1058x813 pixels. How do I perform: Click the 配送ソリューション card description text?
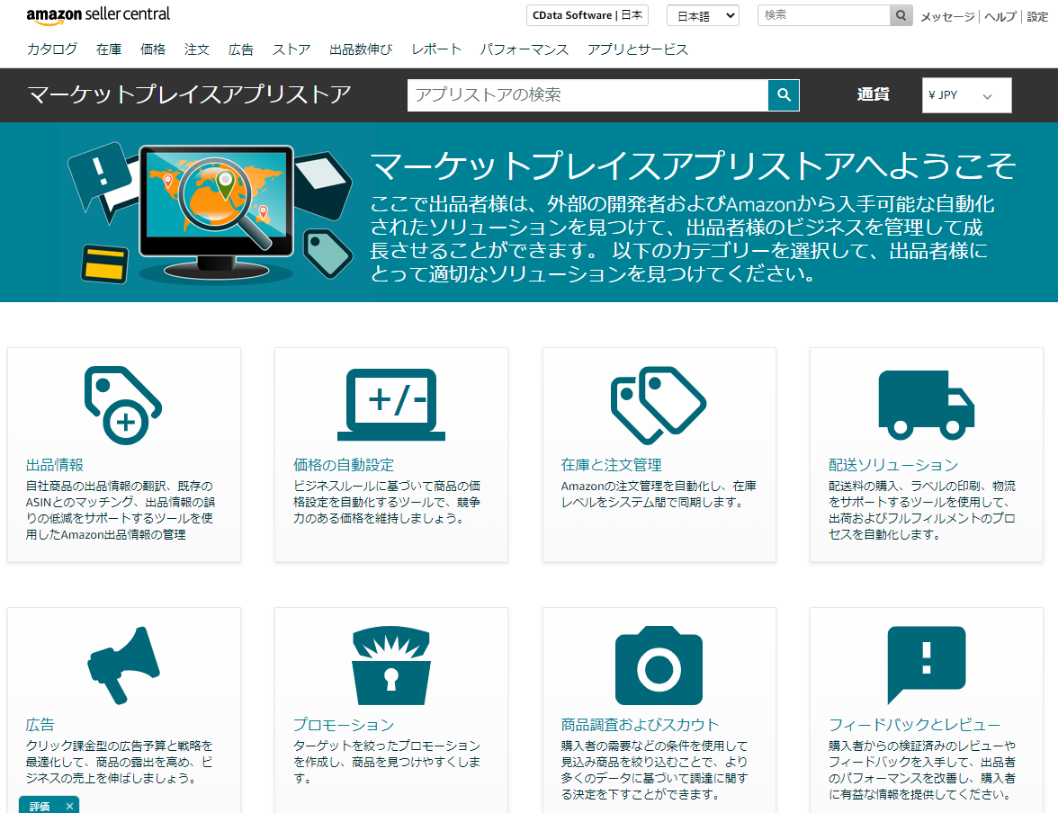coord(921,510)
